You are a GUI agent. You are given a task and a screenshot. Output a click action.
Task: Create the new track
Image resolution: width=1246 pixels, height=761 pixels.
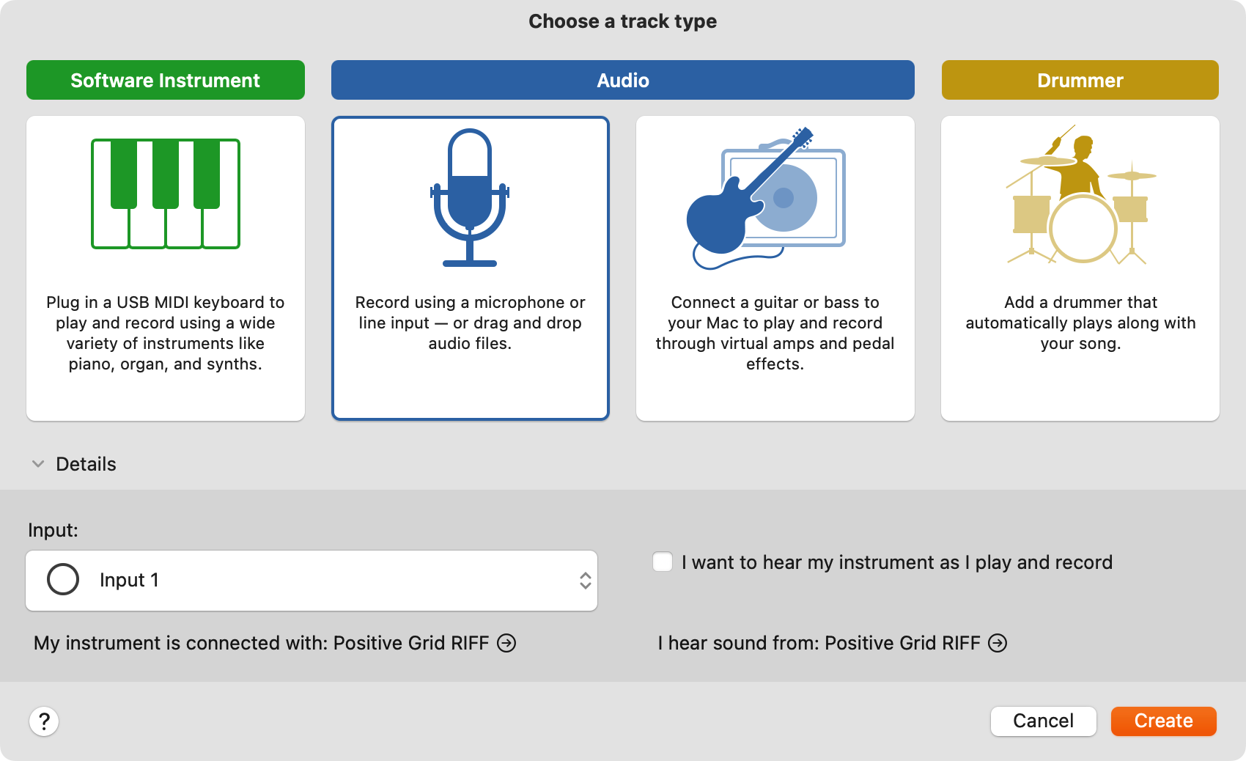1164,721
